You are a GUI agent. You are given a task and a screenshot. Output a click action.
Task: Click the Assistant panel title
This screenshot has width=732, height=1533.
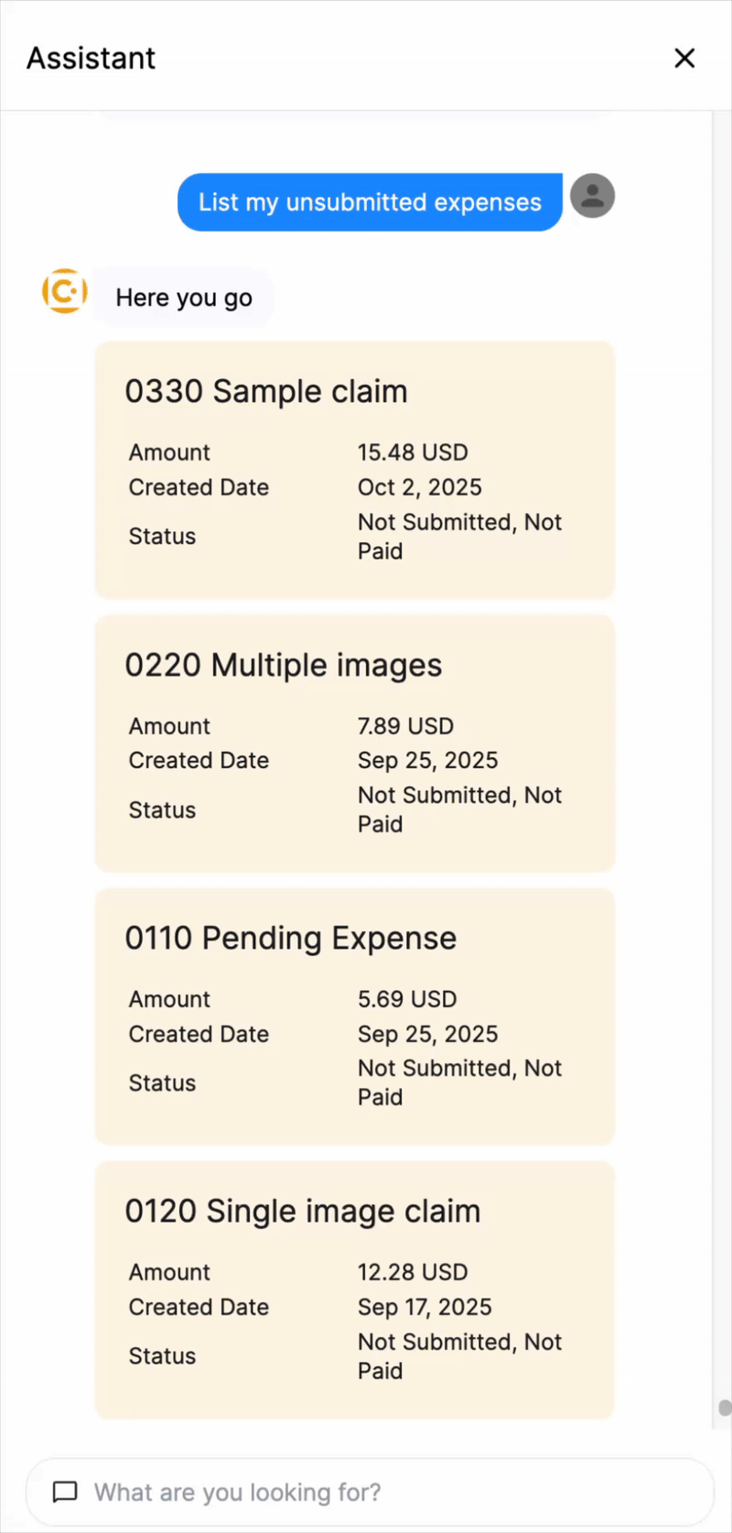coord(91,58)
